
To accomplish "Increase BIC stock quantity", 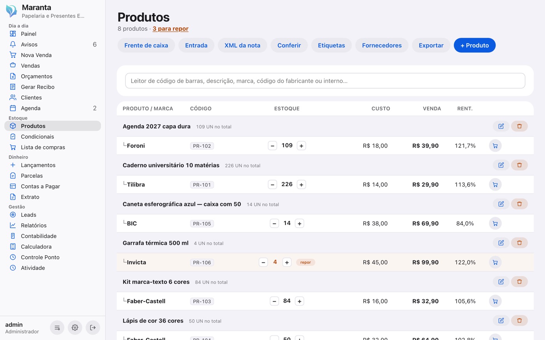I will [x=299, y=223].
